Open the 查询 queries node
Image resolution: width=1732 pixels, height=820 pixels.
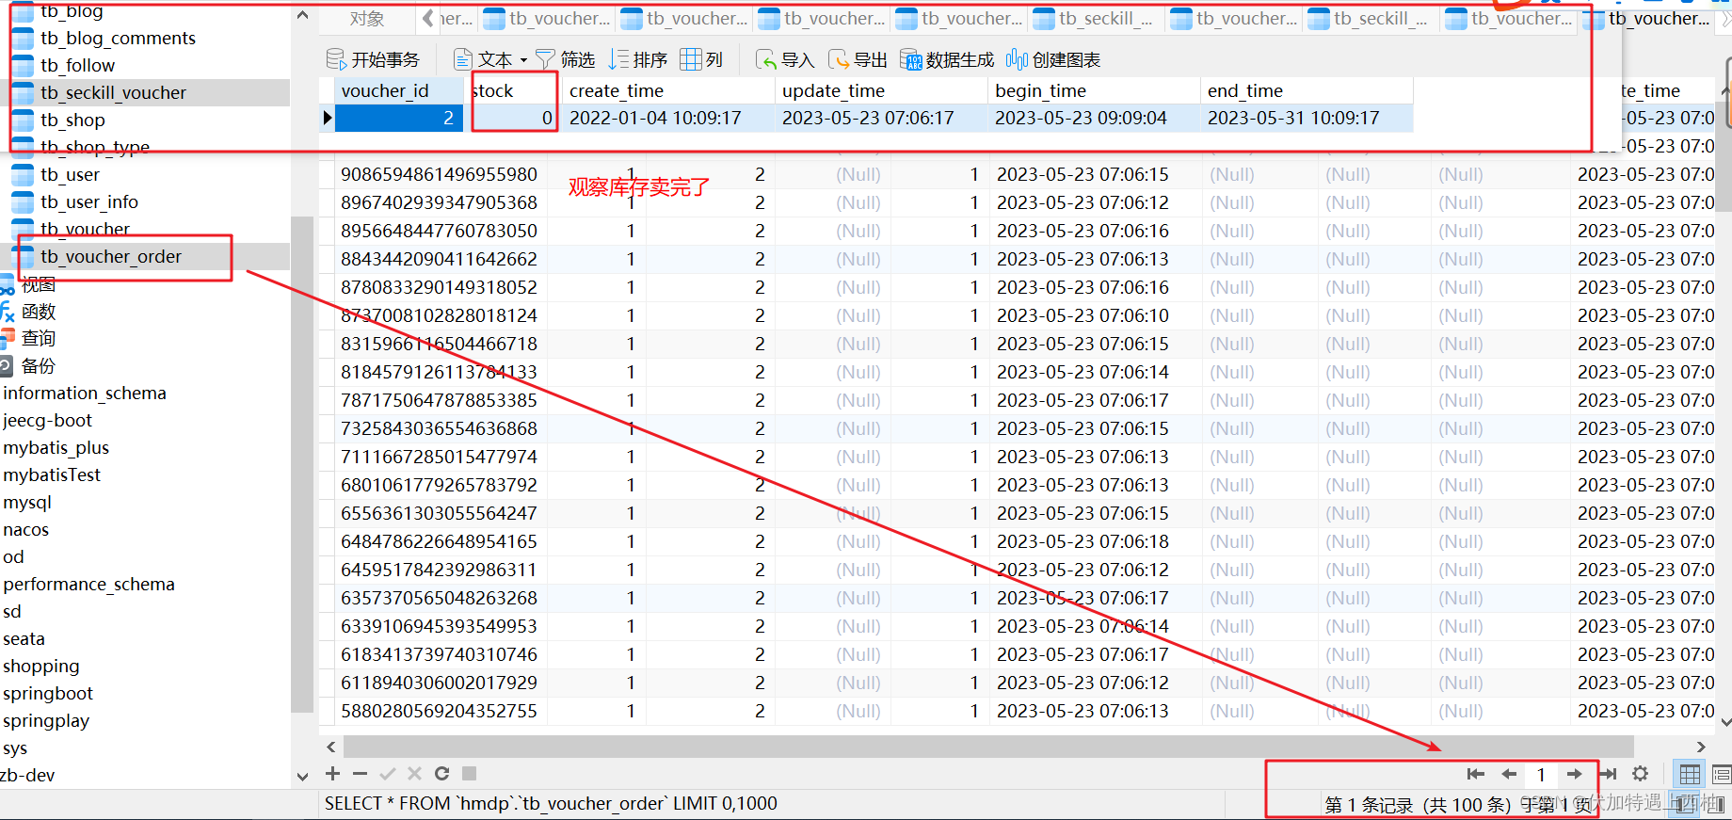pyautogui.click(x=38, y=338)
